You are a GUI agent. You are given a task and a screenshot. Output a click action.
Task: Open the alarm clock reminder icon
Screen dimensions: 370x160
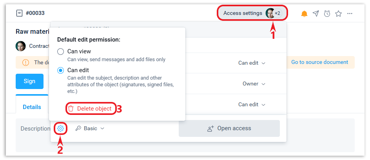327,14
